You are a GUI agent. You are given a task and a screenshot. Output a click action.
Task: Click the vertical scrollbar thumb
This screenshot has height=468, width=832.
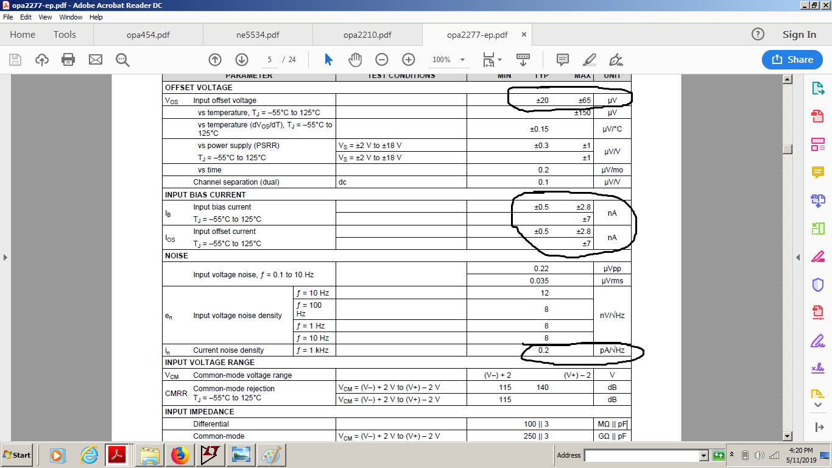[787, 149]
